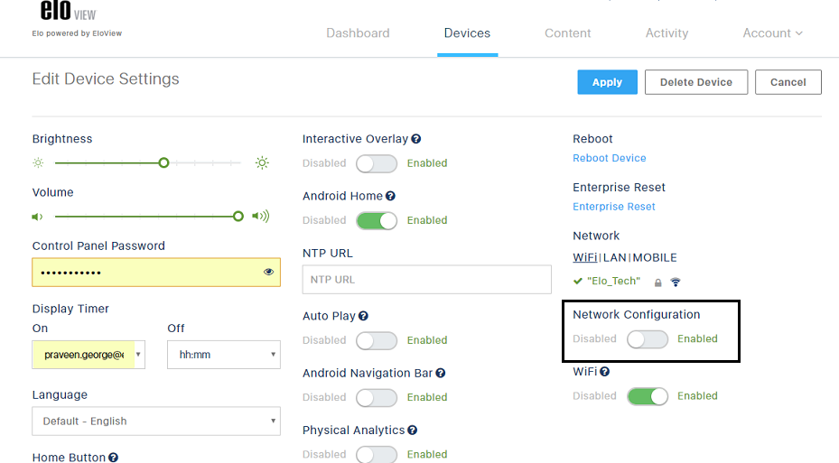Image resolution: width=839 pixels, height=463 pixels.
Task: Click the Physical Analytics help icon
Action: point(412,430)
